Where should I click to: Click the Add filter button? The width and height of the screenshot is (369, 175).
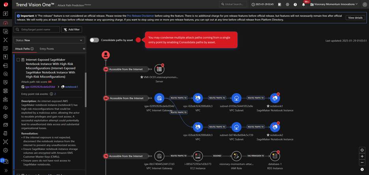click(72, 30)
